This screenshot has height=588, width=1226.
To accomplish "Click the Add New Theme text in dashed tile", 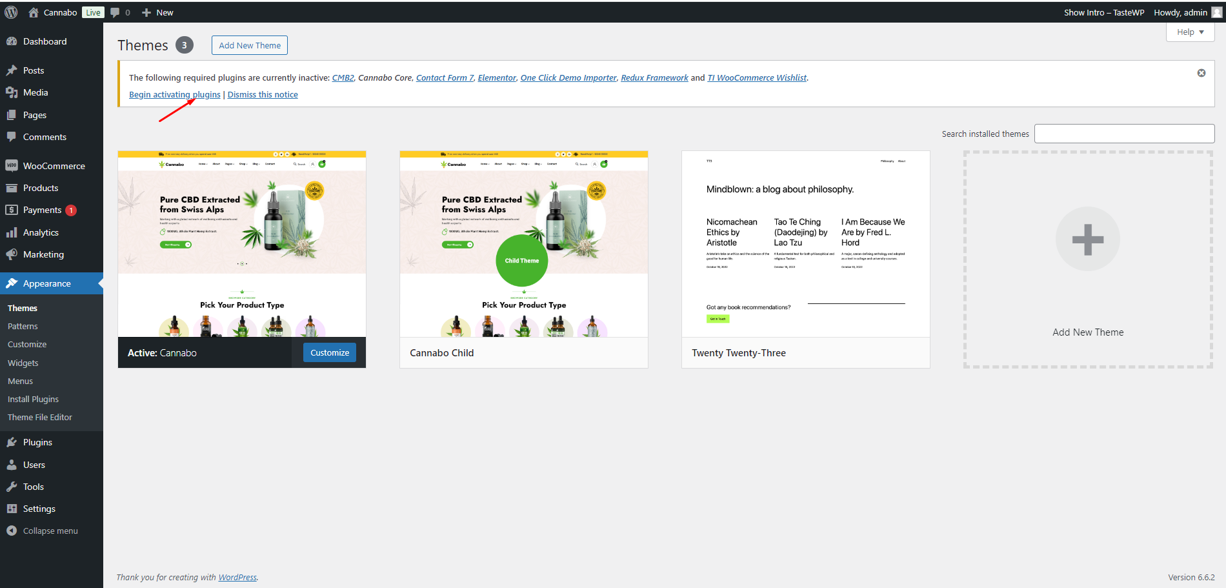I will pos(1088,332).
